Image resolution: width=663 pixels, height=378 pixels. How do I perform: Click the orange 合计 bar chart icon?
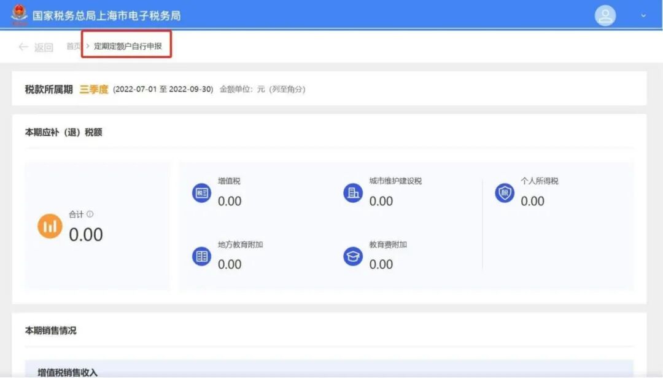coord(50,226)
